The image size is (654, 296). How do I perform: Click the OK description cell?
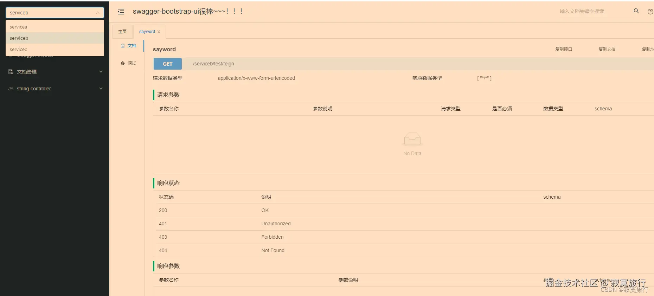pyautogui.click(x=265, y=210)
